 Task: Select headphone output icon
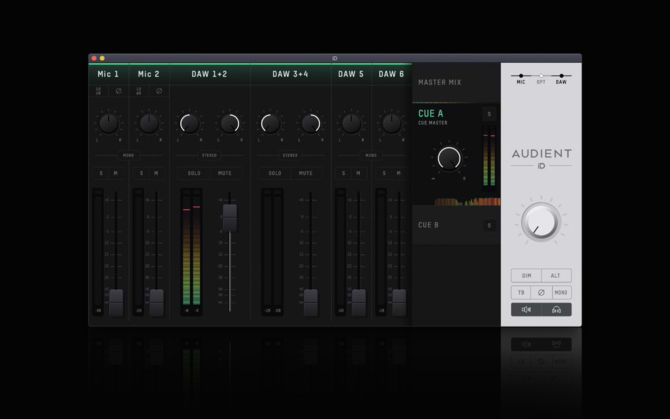556,310
